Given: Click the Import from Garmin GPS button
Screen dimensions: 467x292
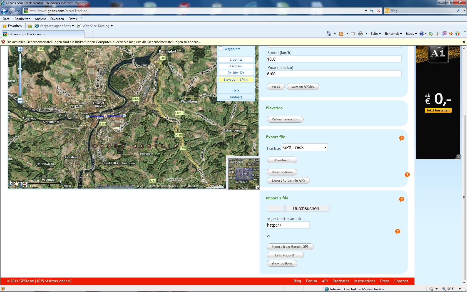Looking at the screenshot, I should pos(290,247).
